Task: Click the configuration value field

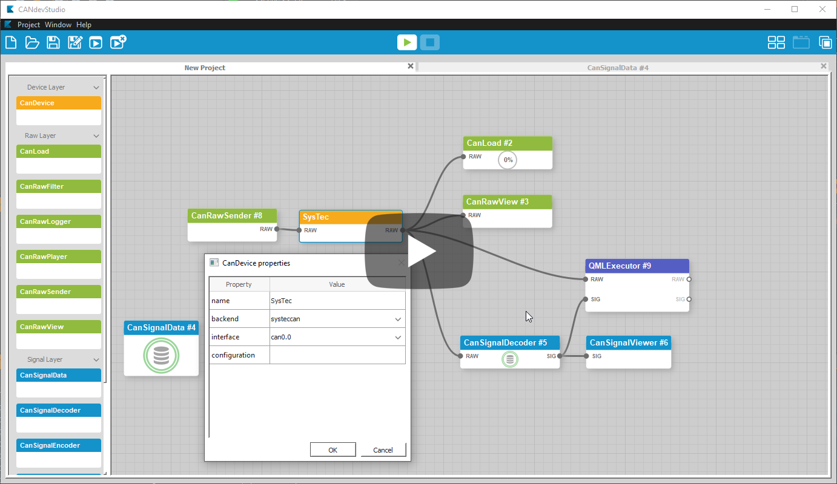Action: 337,355
